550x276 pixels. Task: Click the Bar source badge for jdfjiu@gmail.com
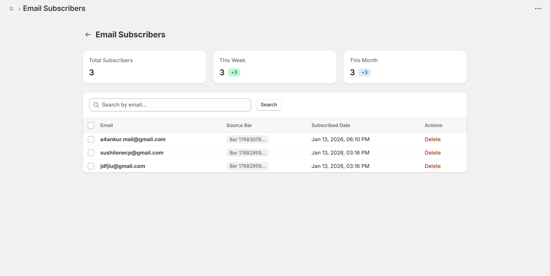[247, 166]
